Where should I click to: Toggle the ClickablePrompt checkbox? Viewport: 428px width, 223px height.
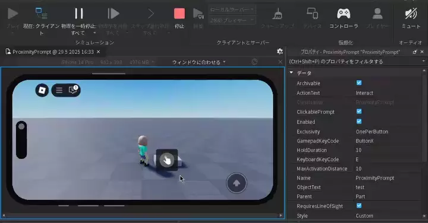coord(359,111)
